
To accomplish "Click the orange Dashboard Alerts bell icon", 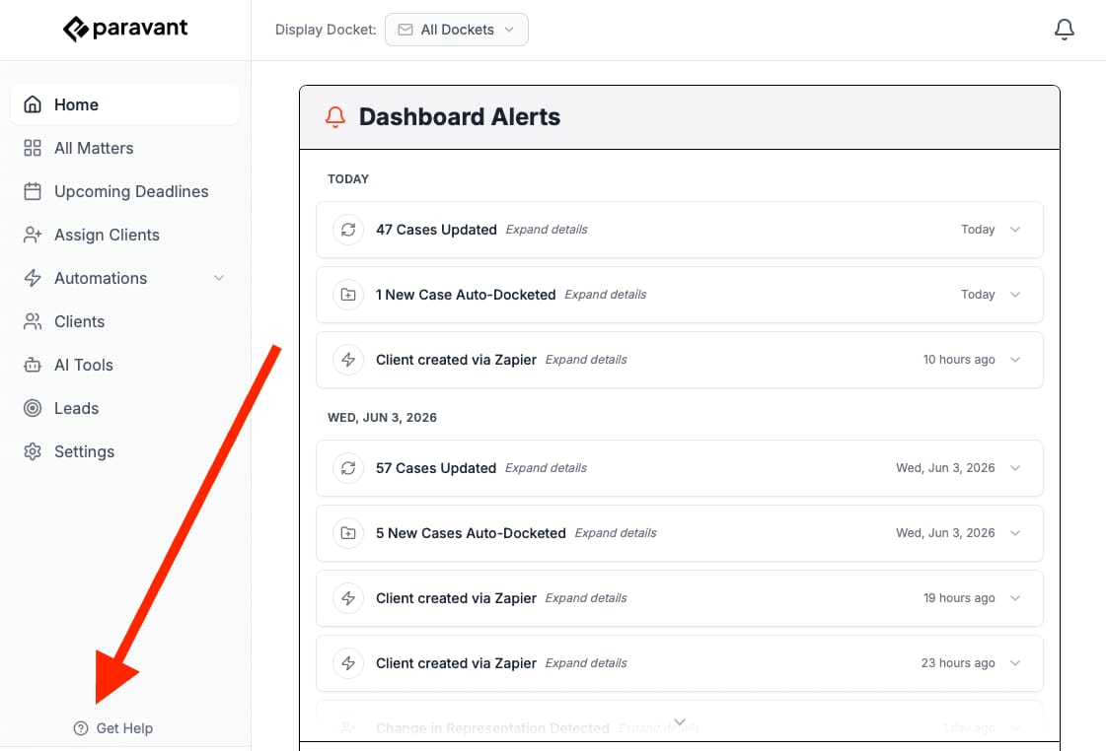I will point(335,117).
